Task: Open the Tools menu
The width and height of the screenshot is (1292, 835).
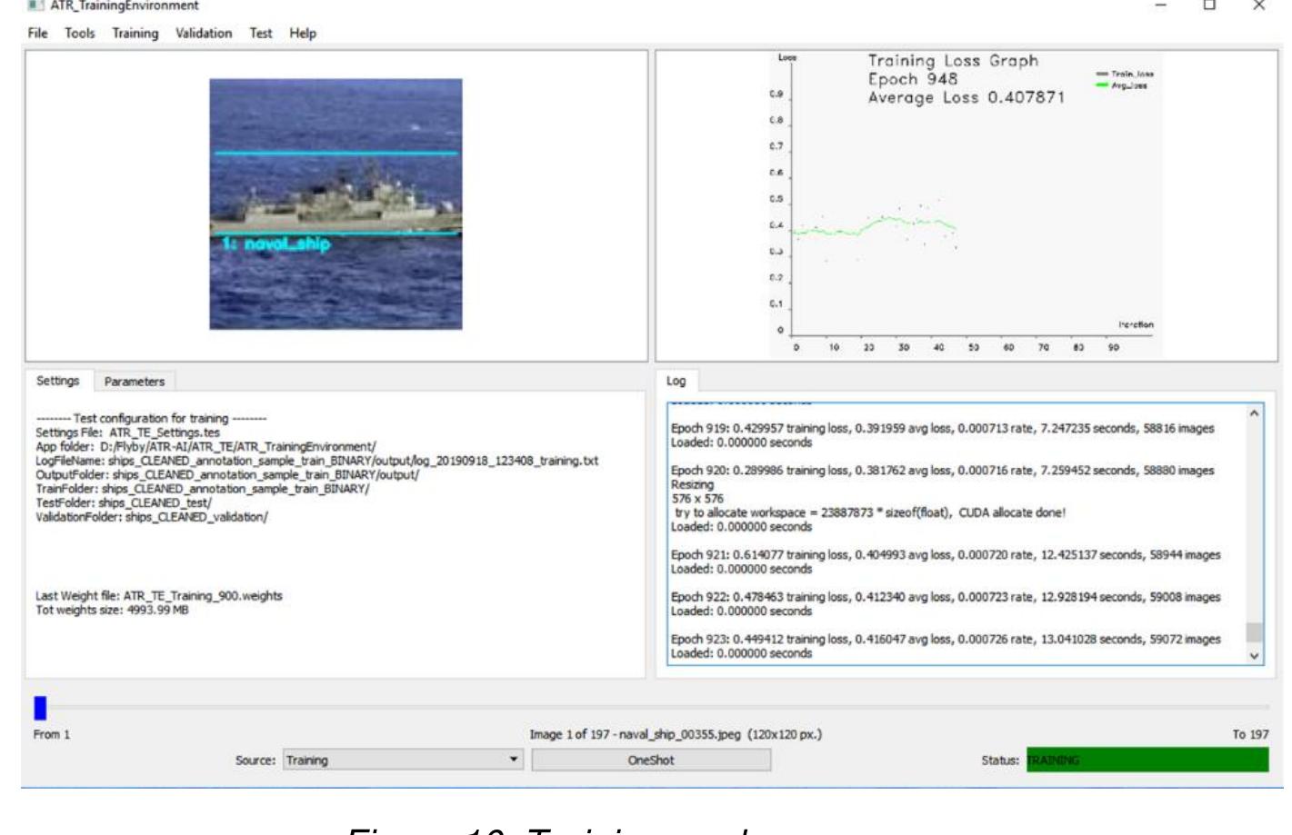Action: point(79,33)
